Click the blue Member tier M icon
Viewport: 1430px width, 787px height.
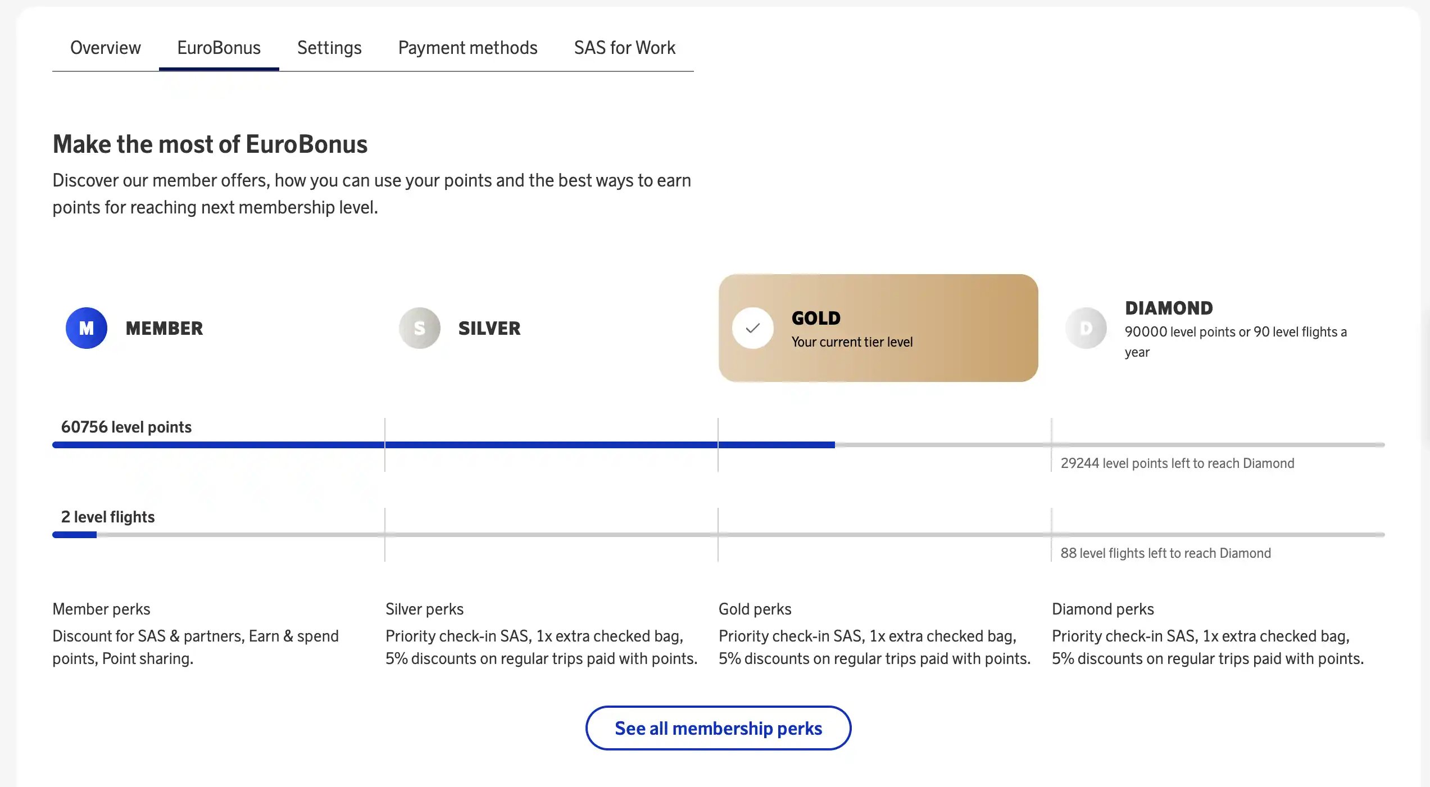pyautogui.click(x=87, y=328)
